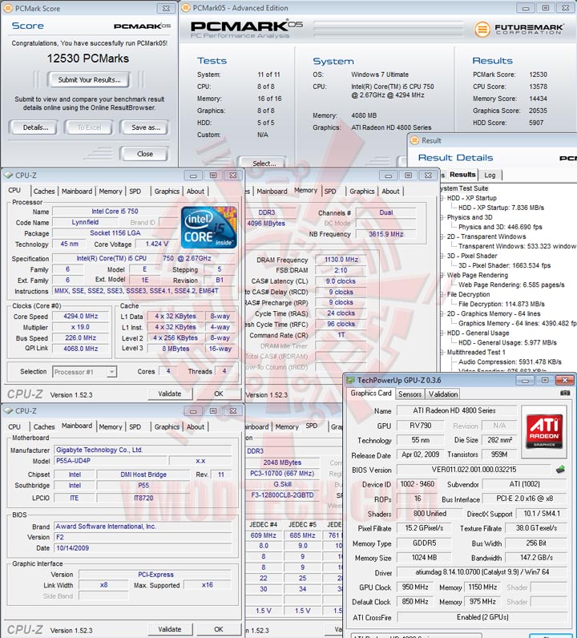This screenshot has height=638, width=577.
Task: Select the Log tab in Result window
Action: click(x=490, y=175)
